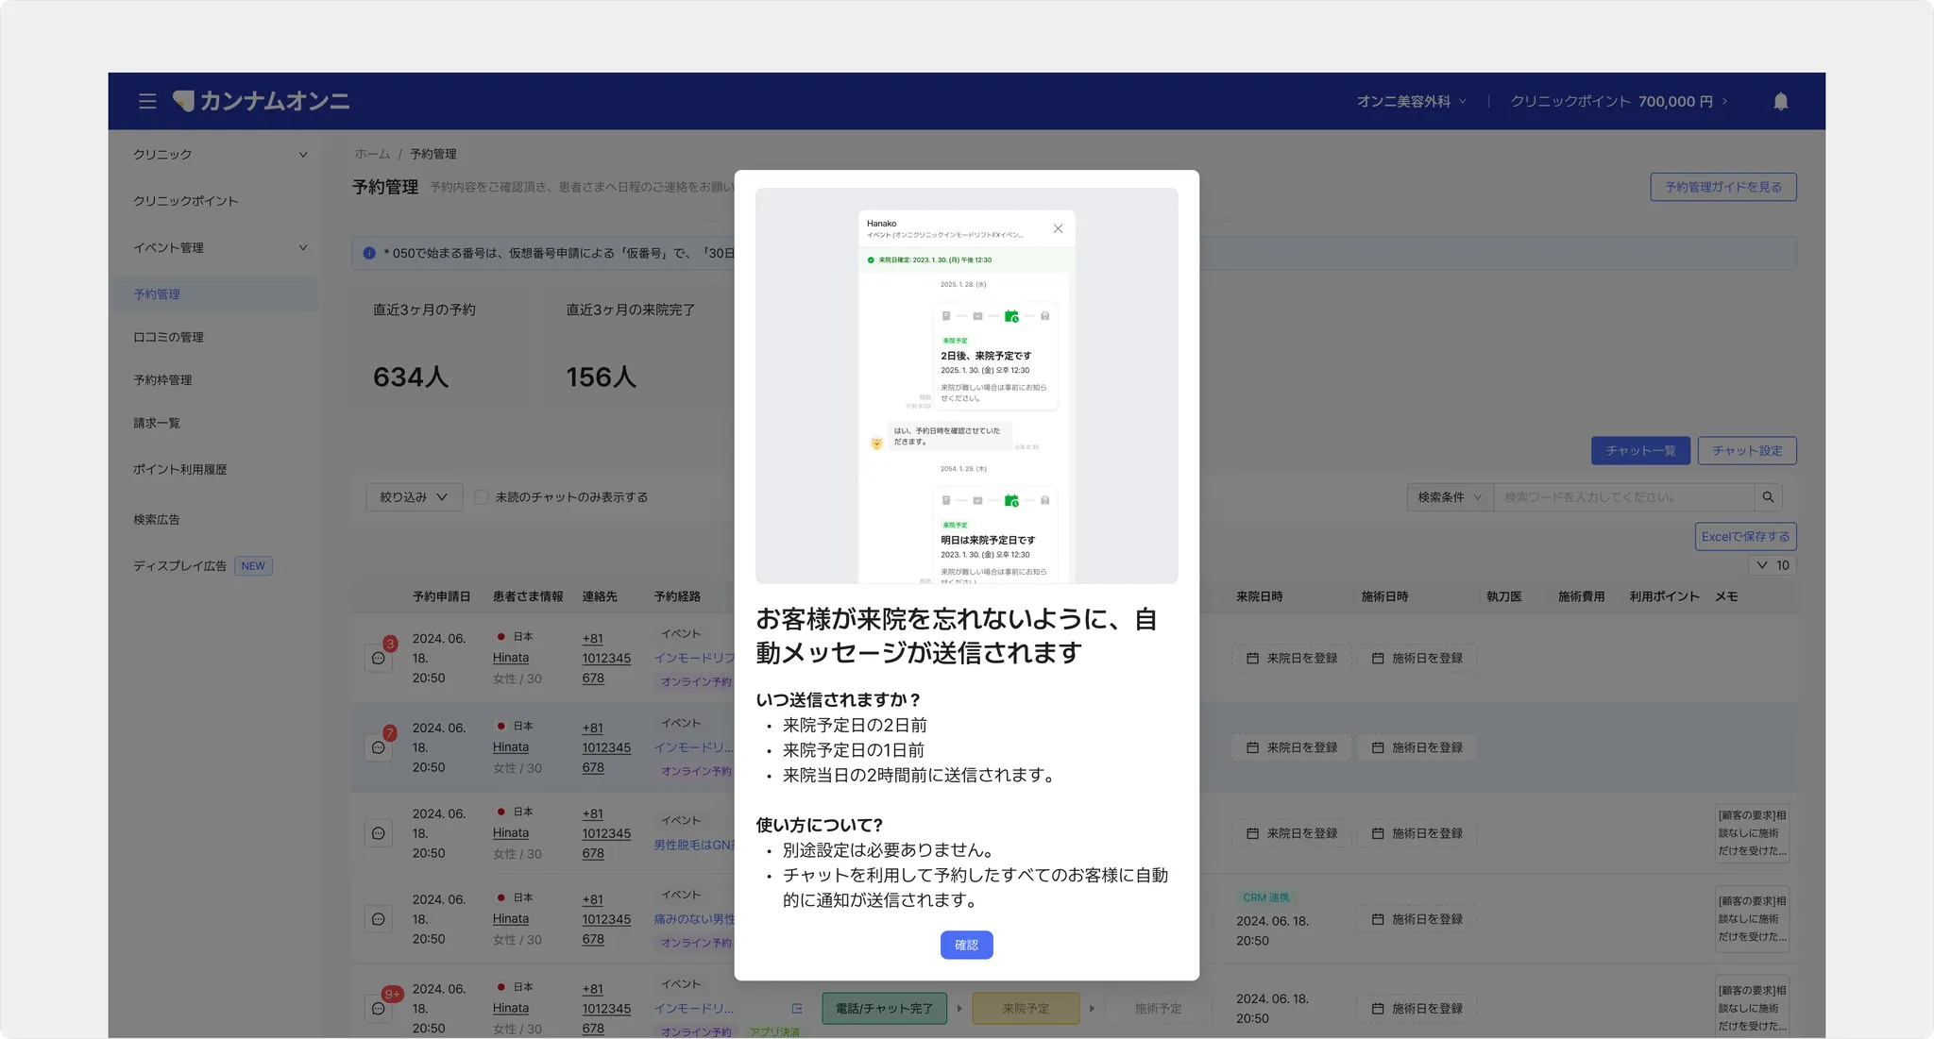Click the notification bell icon
Viewport: 1934px width, 1039px height.
pyautogui.click(x=1780, y=102)
